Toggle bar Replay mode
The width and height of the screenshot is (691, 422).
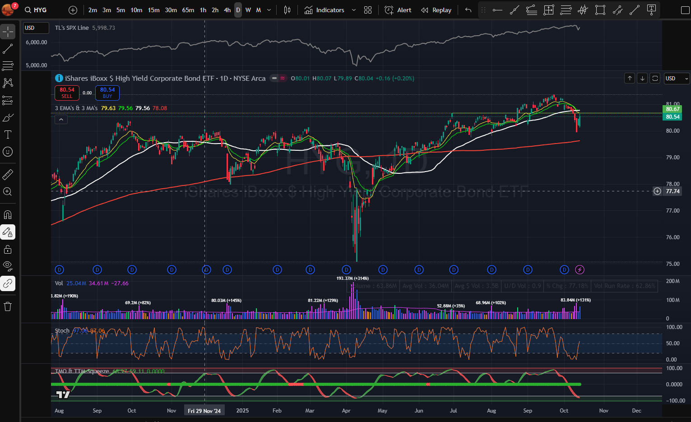[436, 10]
